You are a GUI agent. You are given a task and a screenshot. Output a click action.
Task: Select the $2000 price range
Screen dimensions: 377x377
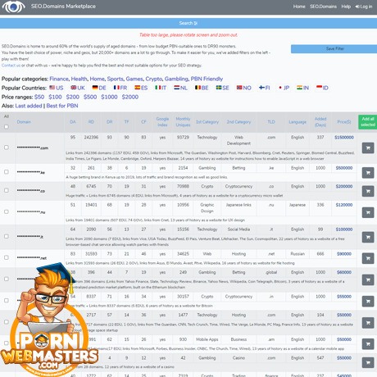(130, 97)
